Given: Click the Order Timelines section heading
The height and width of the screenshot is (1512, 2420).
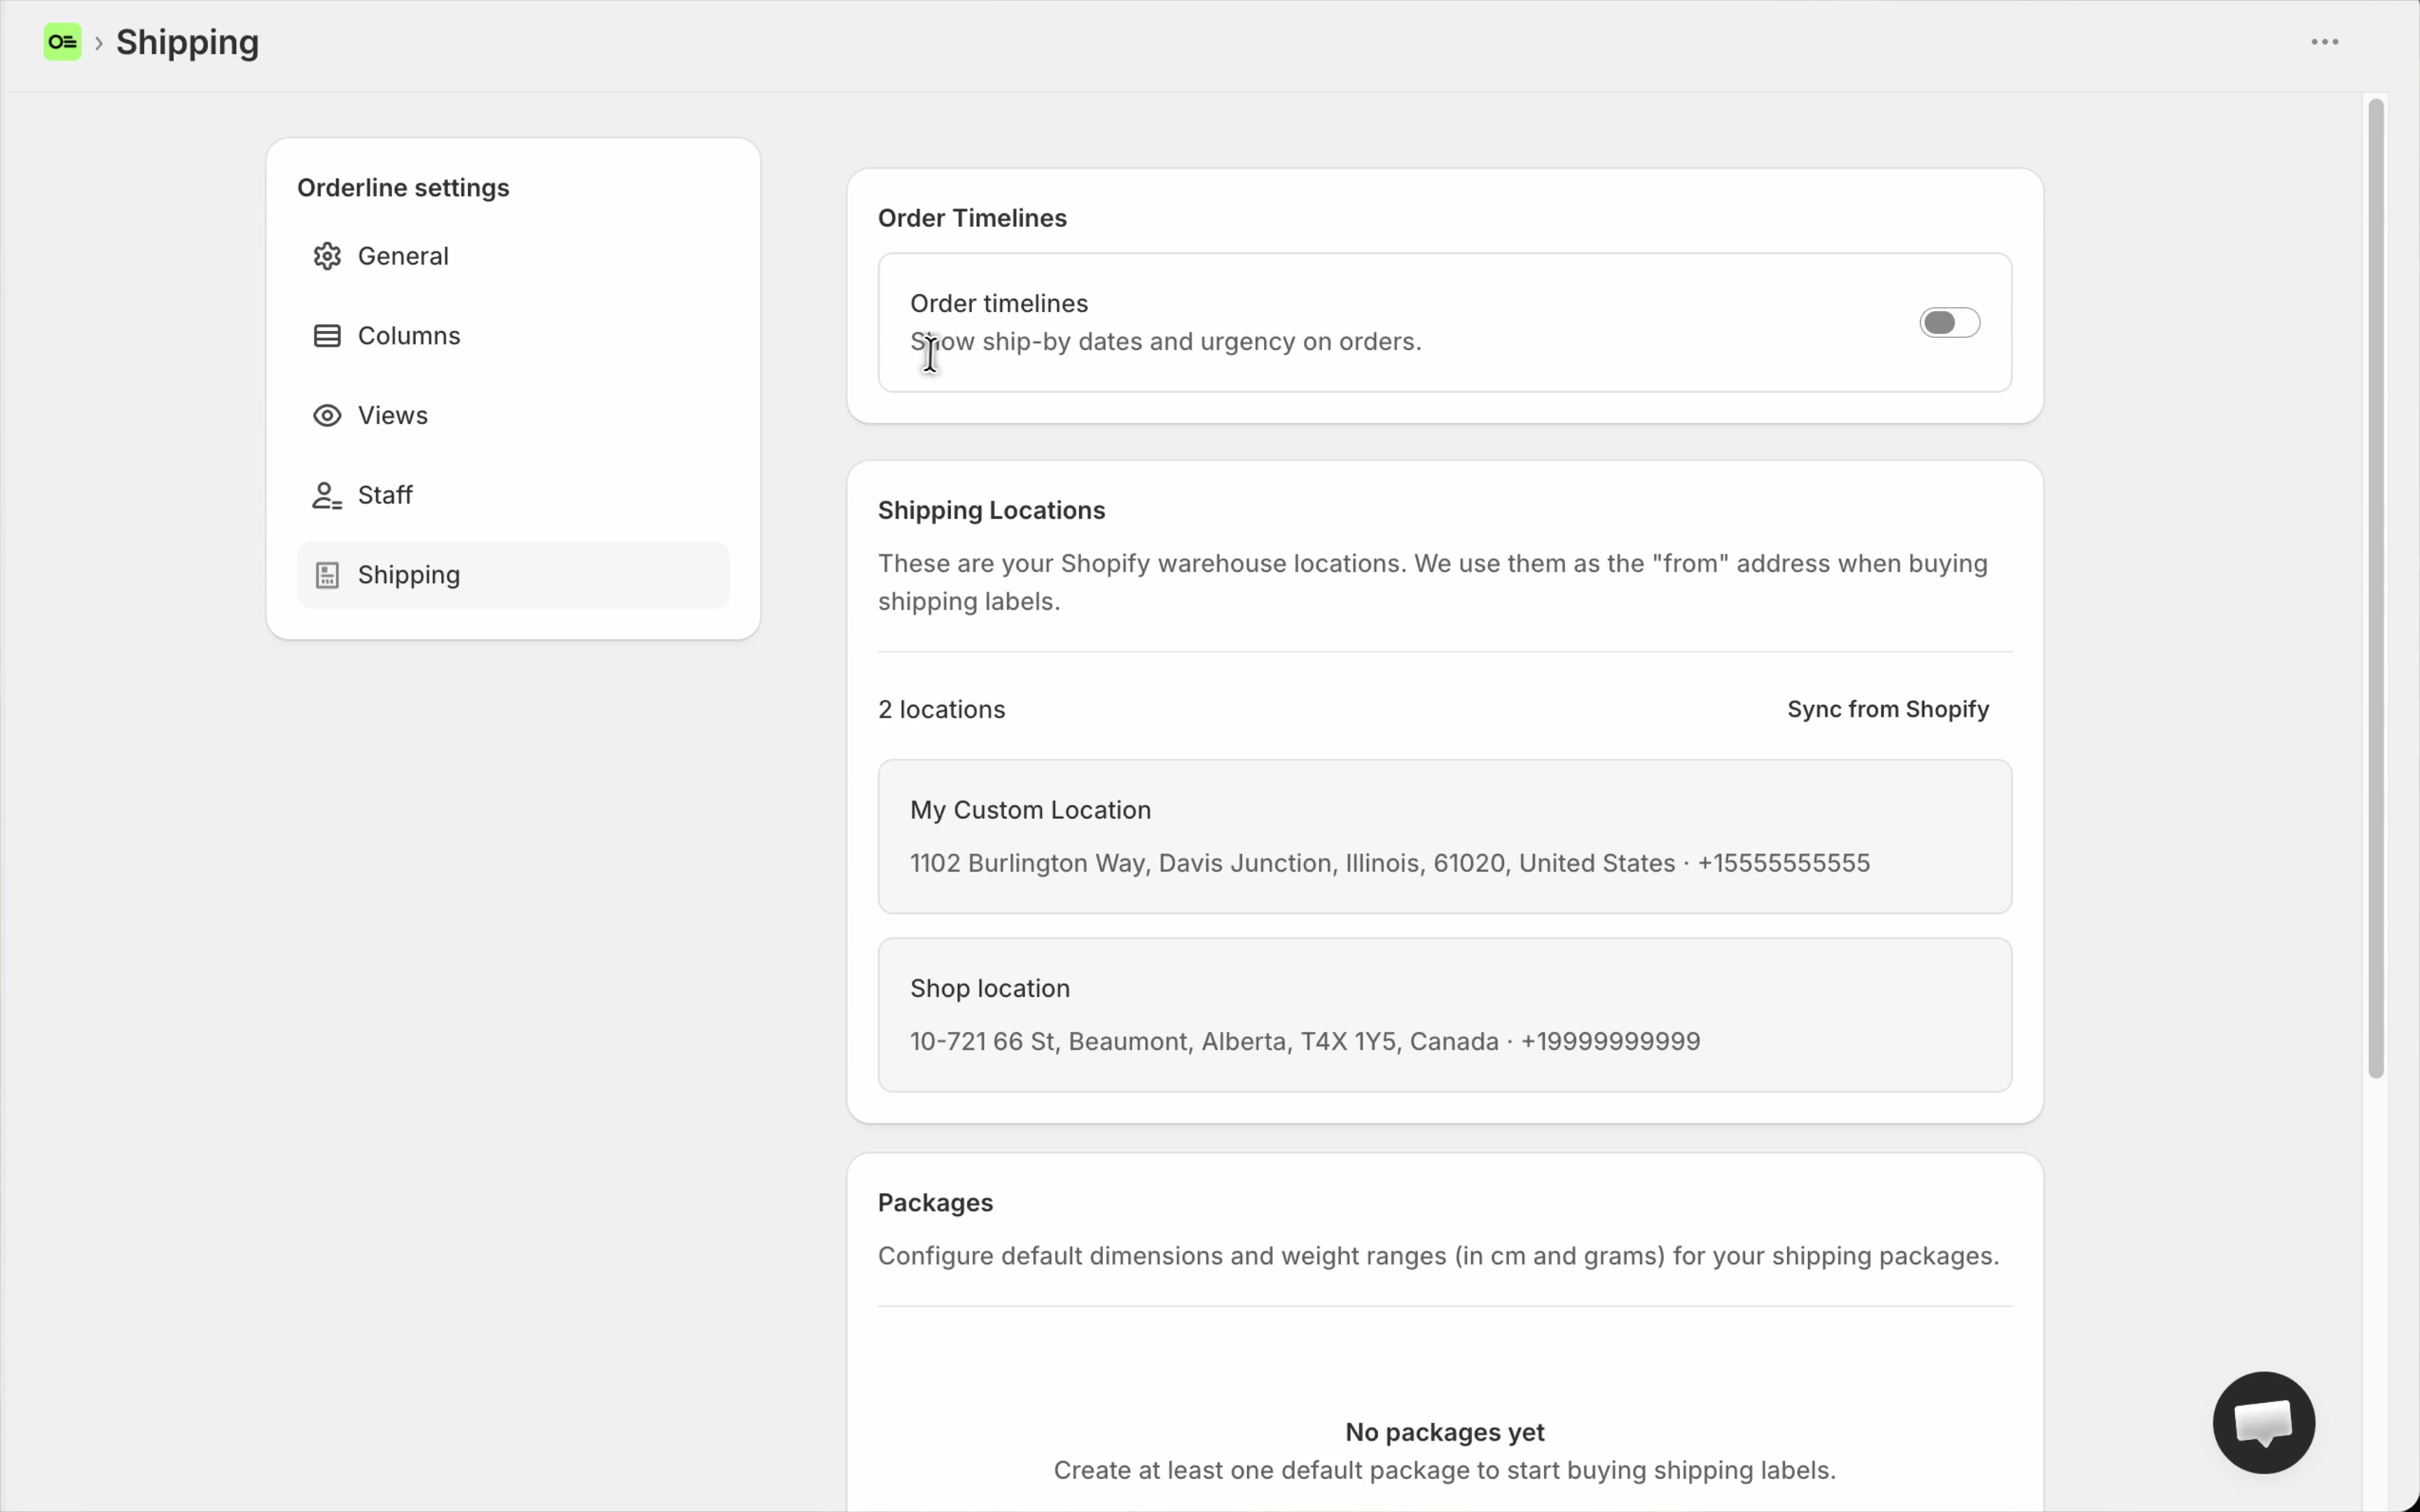Looking at the screenshot, I should click(x=972, y=218).
